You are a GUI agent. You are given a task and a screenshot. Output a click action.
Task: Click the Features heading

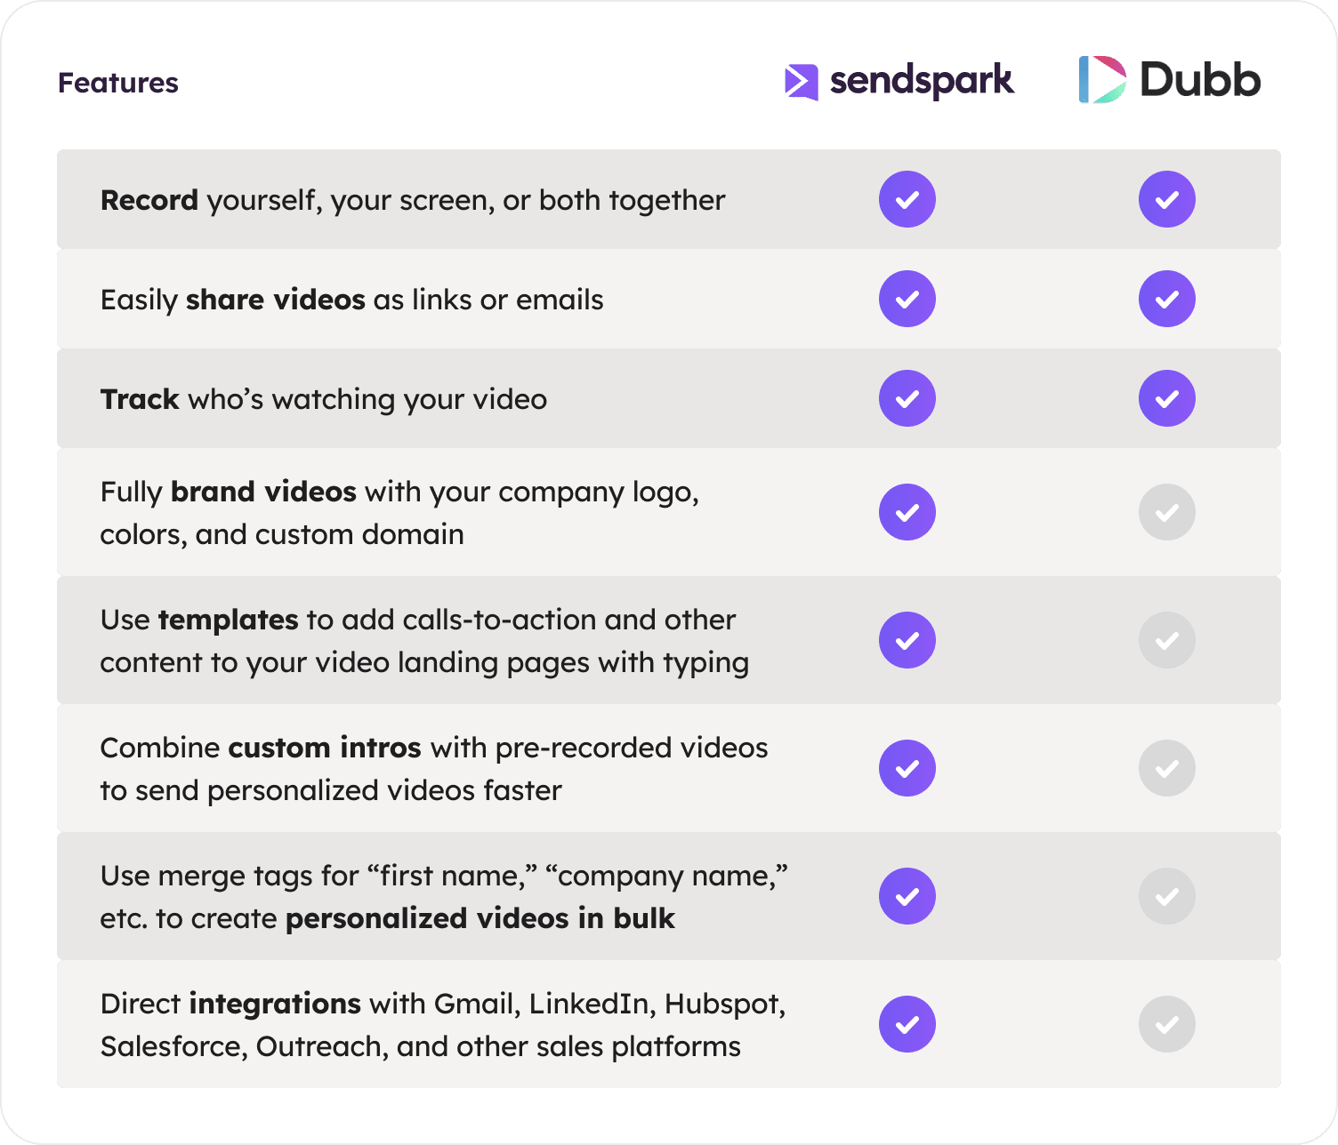(118, 83)
